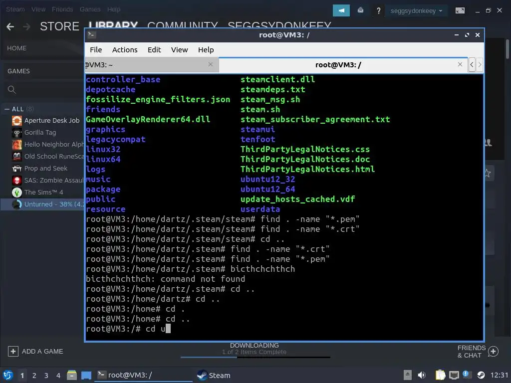Click the GAMES filter header
This screenshot has width=511, height=383.
click(x=18, y=71)
